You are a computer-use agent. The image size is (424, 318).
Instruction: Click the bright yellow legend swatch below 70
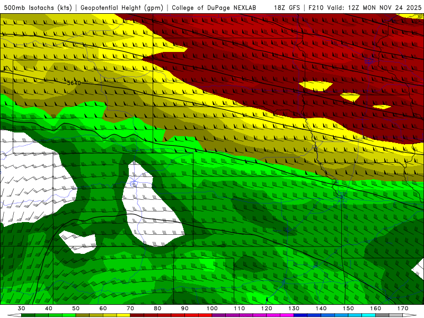click(123, 315)
